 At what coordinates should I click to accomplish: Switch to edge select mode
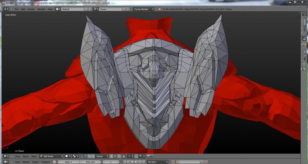(115, 156)
